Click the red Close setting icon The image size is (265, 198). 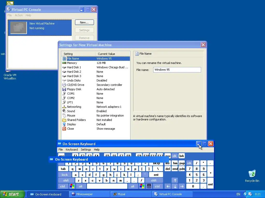click(x=64, y=129)
